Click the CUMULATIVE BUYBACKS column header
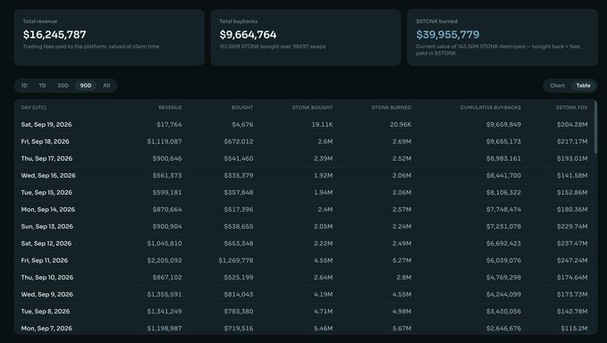Image resolution: width=607 pixels, height=343 pixels. (x=491, y=107)
